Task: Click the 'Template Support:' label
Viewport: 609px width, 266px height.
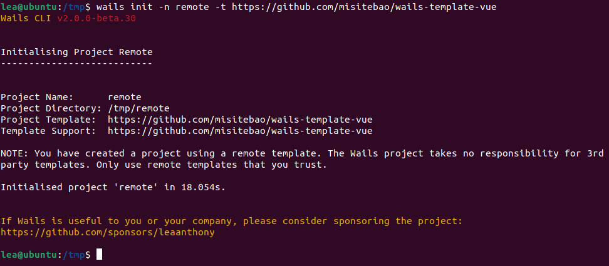Action: pos(48,131)
